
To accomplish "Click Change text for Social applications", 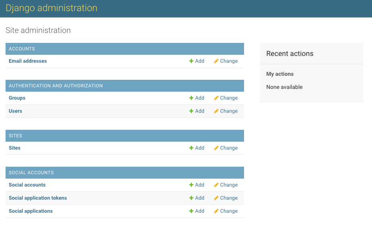I will [229, 211].
